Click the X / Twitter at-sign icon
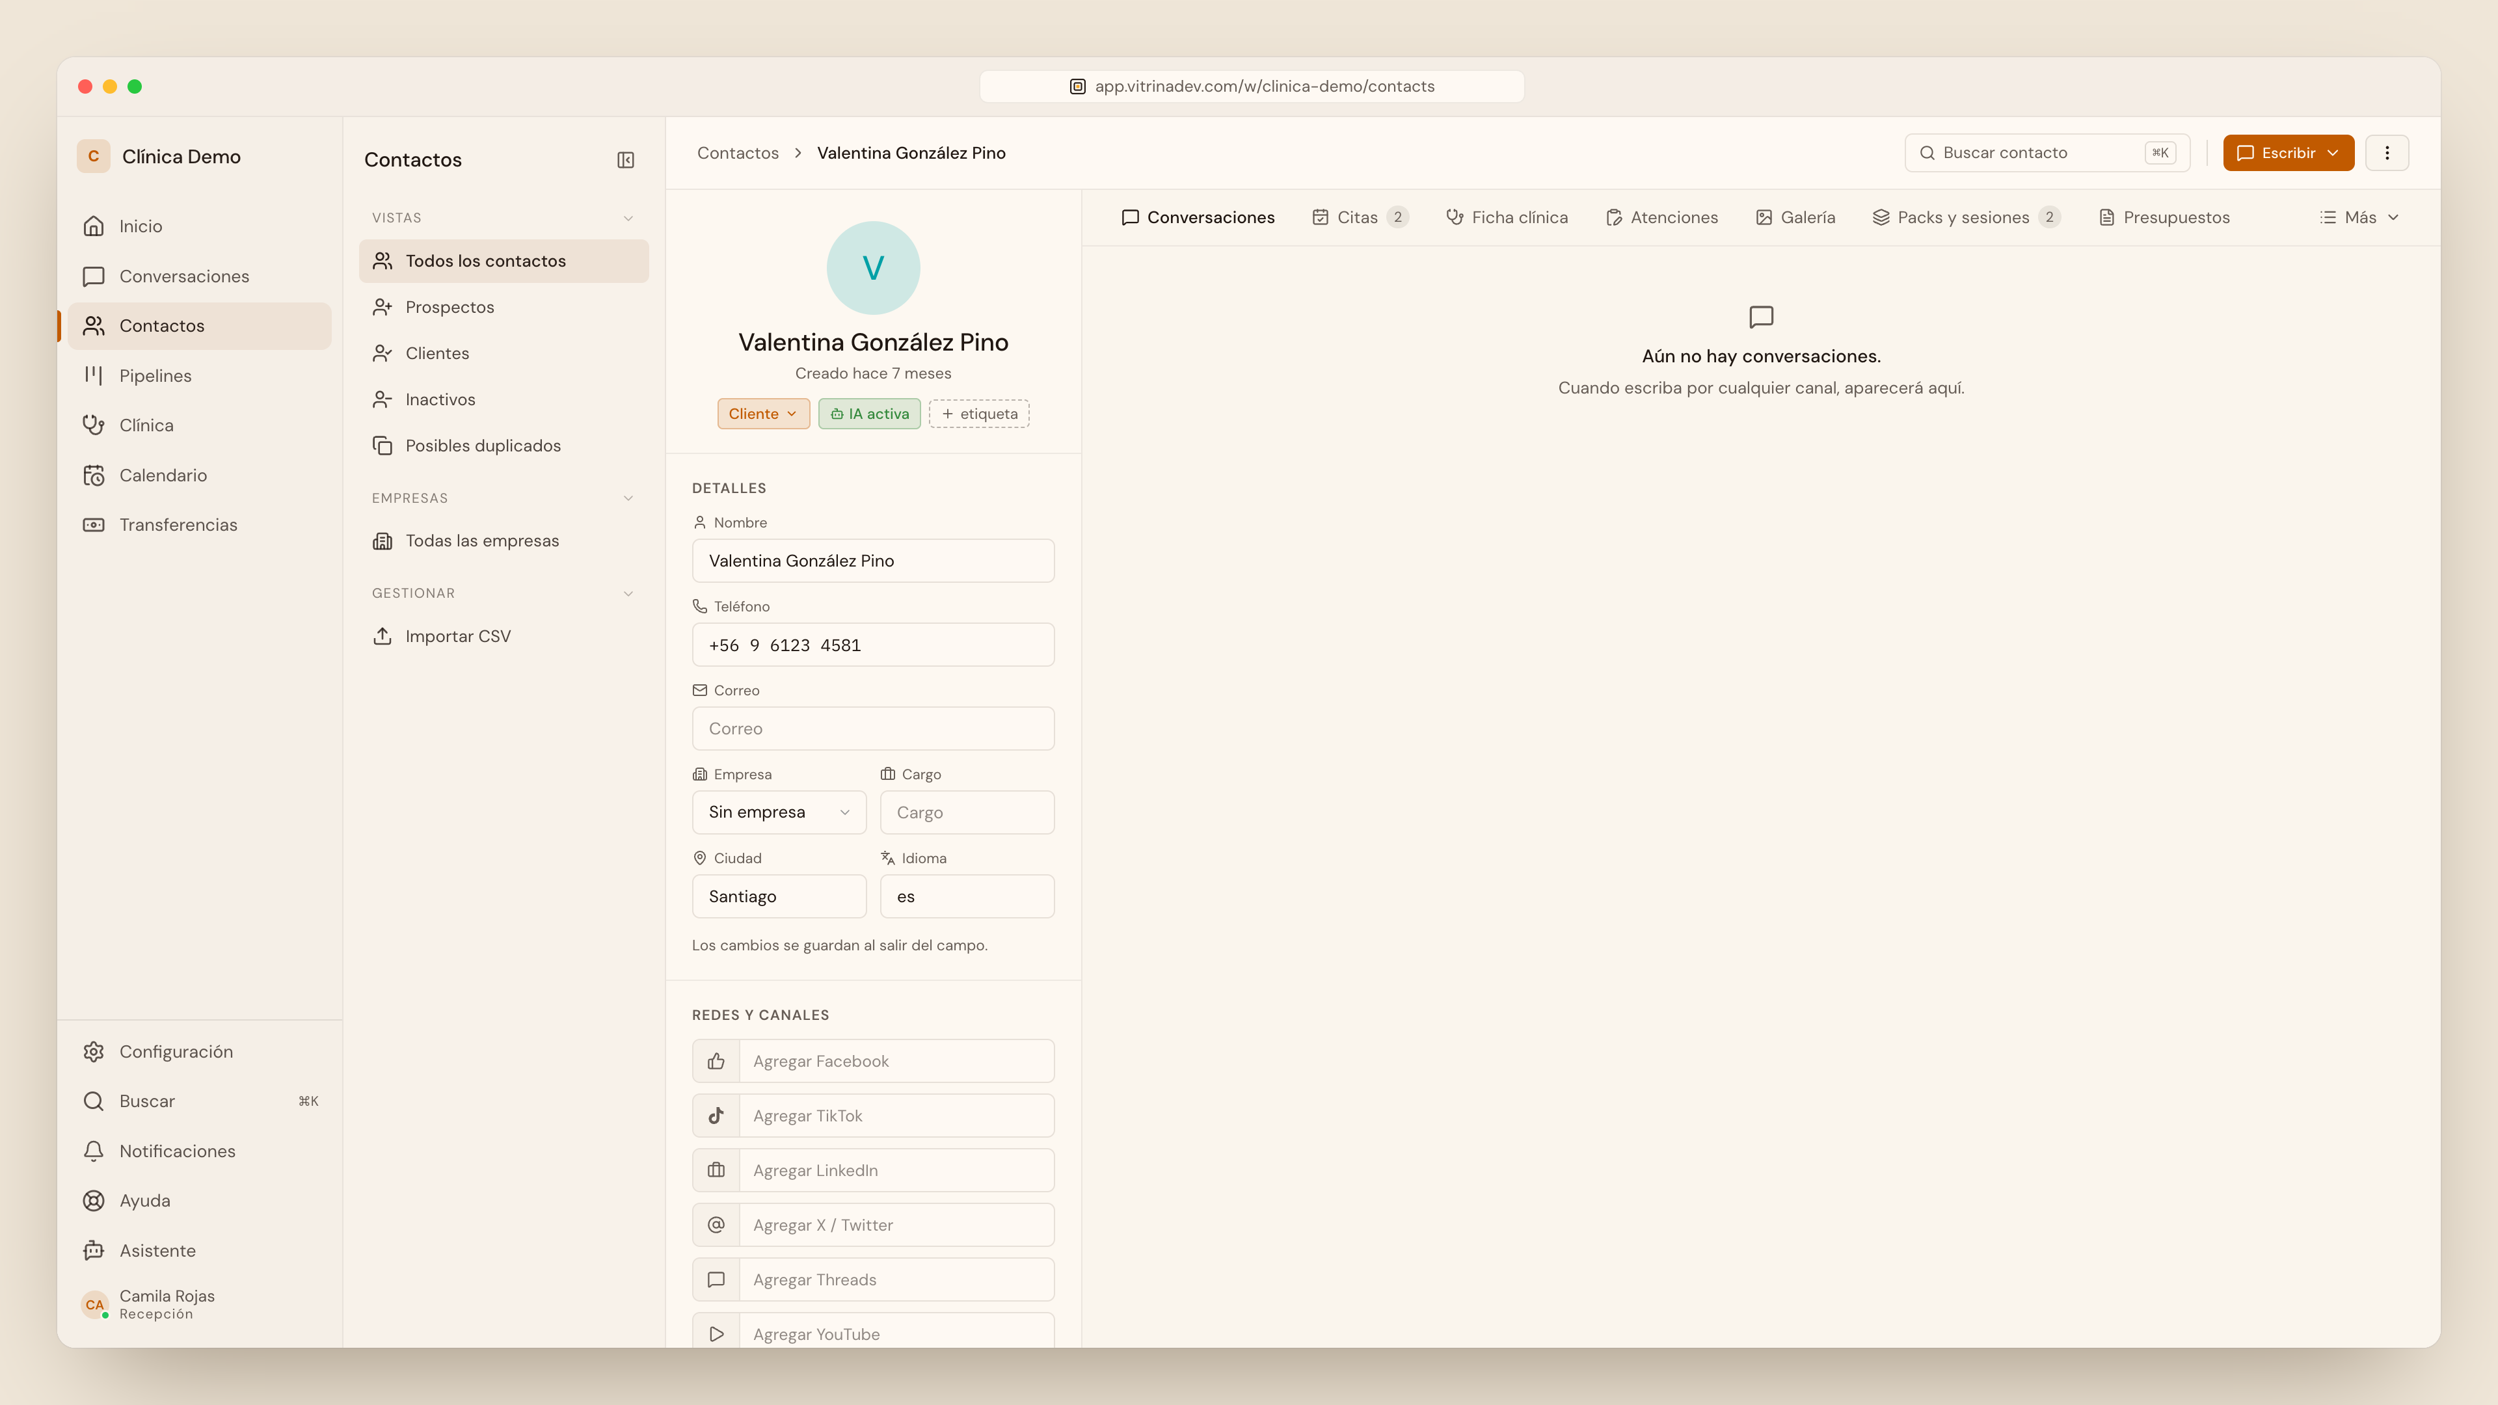This screenshot has width=2498, height=1405. point(716,1225)
